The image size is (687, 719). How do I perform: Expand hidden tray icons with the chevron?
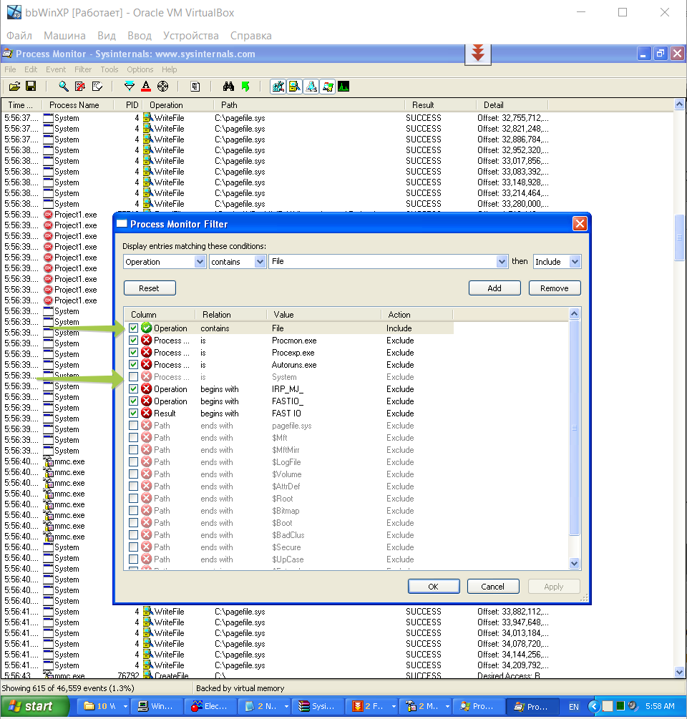593,706
